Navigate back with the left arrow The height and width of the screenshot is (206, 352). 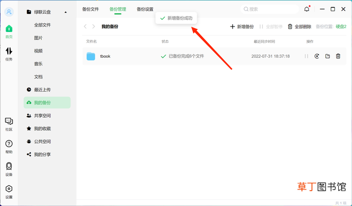pos(85,26)
